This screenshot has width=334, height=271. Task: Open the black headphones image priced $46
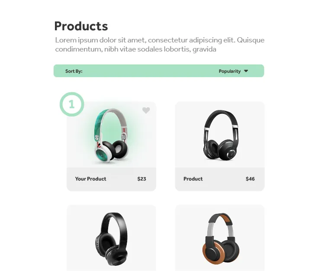220,135
